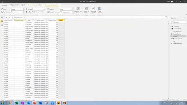
Task: Expand the Data da Venda hierarchy
Action: [172, 39]
